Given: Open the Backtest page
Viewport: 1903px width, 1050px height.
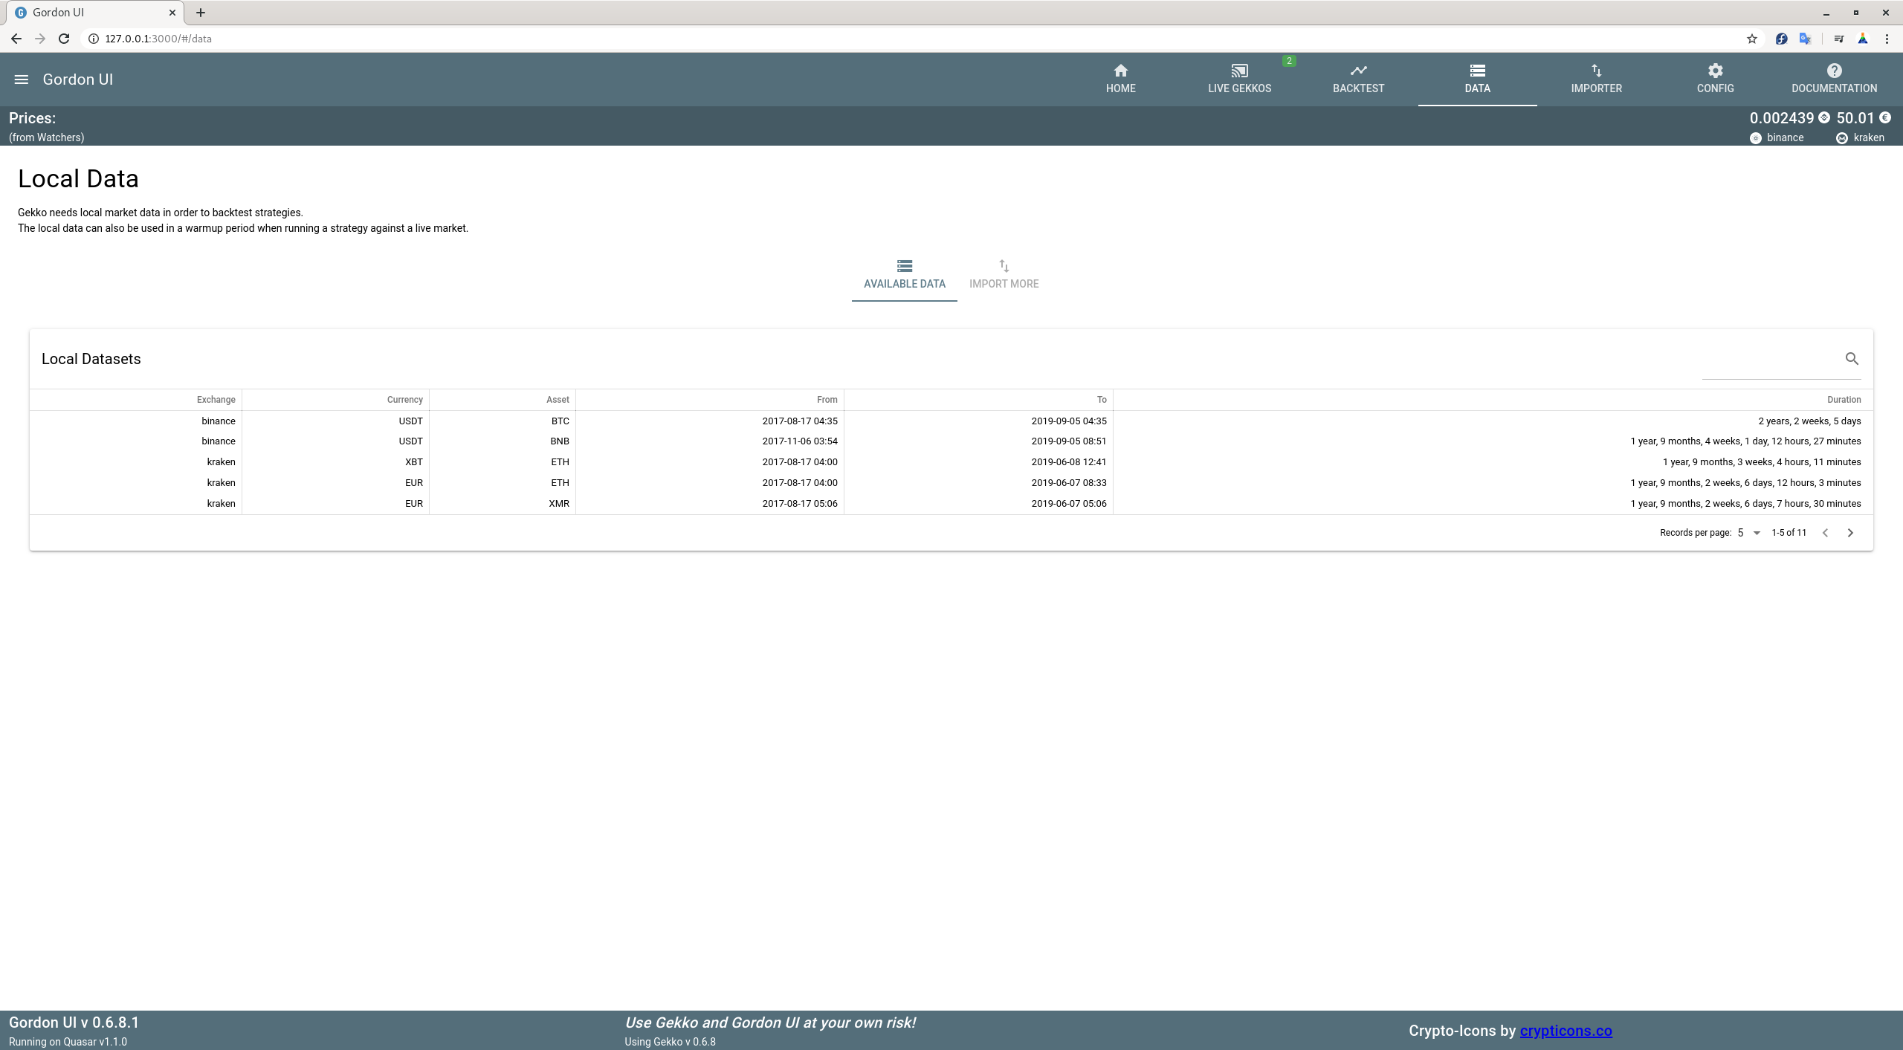Looking at the screenshot, I should coord(1358,79).
